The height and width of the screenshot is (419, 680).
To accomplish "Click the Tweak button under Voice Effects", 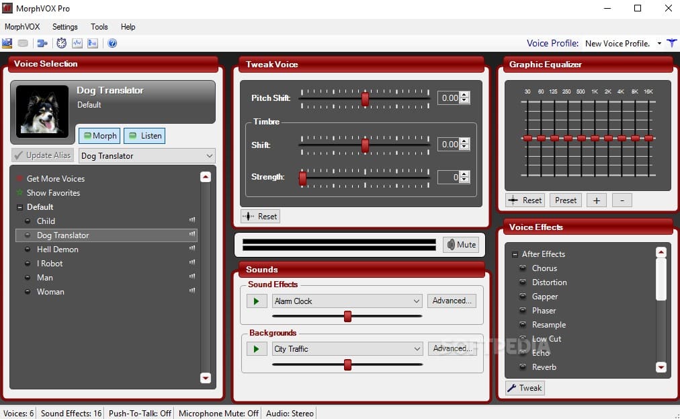I will pyautogui.click(x=525, y=388).
